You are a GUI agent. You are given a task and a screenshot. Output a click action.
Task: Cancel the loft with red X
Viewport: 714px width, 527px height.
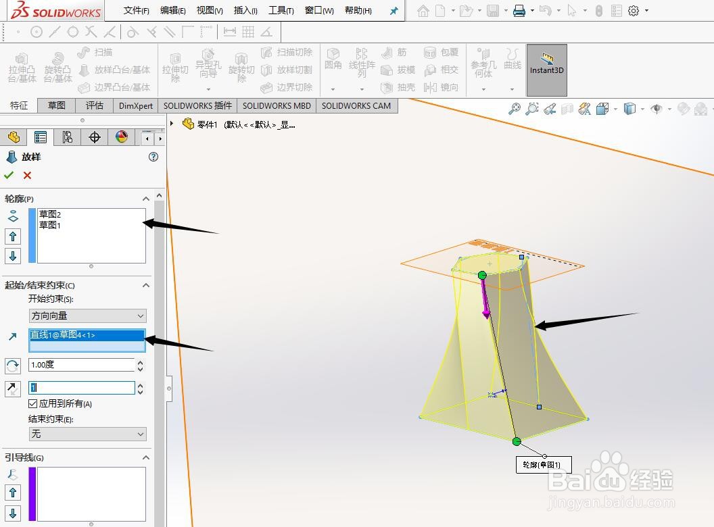(x=27, y=175)
